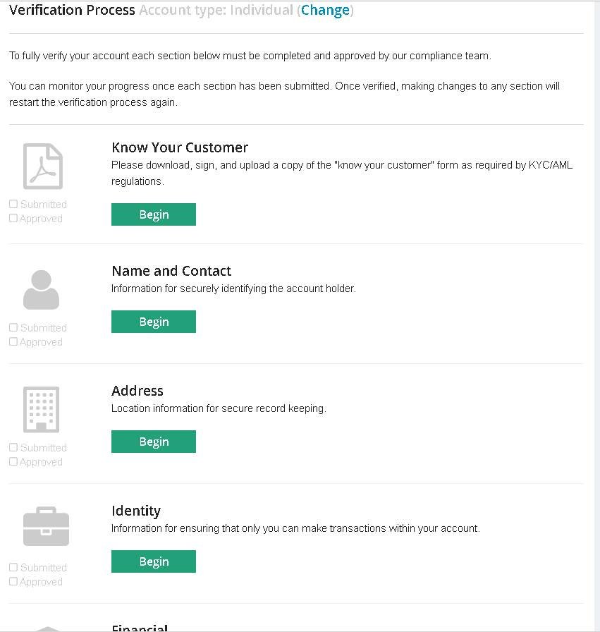Toggle Submitted checkbox under Name and Contact
This screenshot has width=600, height=632.
(x=13, y=328)
